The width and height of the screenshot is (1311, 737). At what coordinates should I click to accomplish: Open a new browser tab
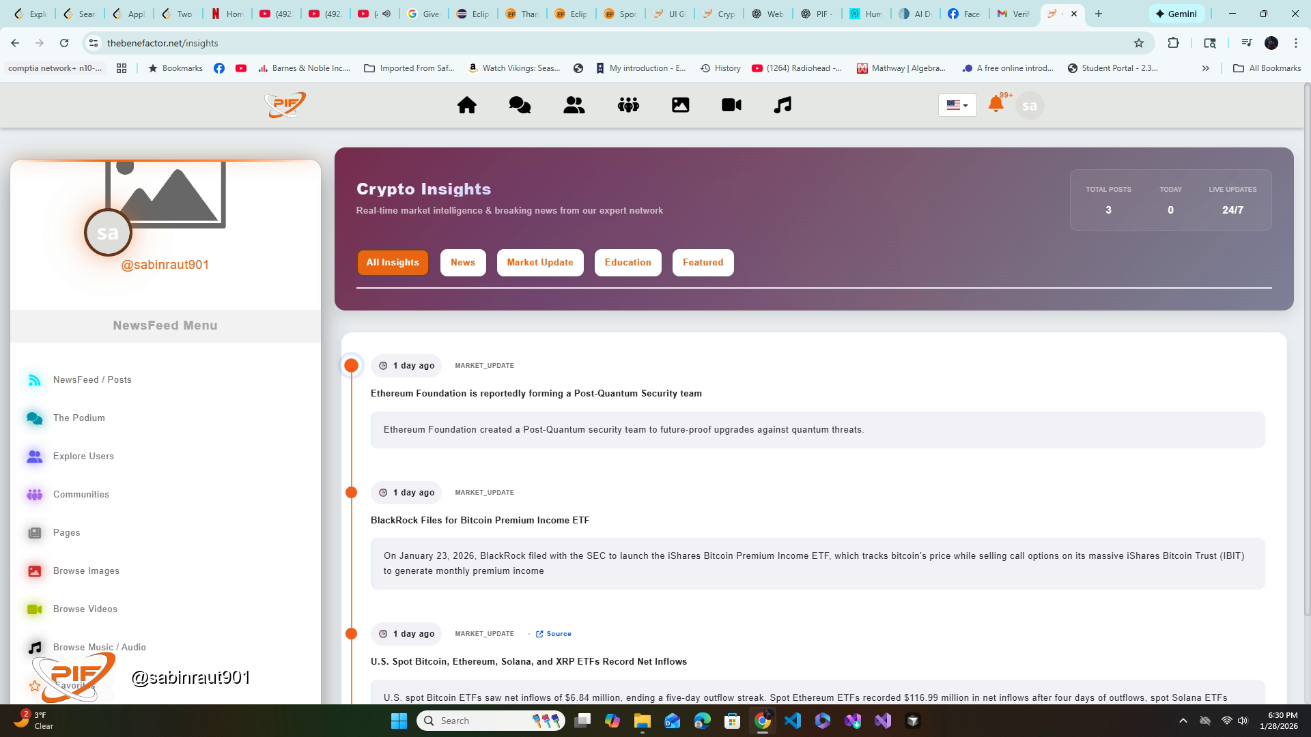[1098, 14]
